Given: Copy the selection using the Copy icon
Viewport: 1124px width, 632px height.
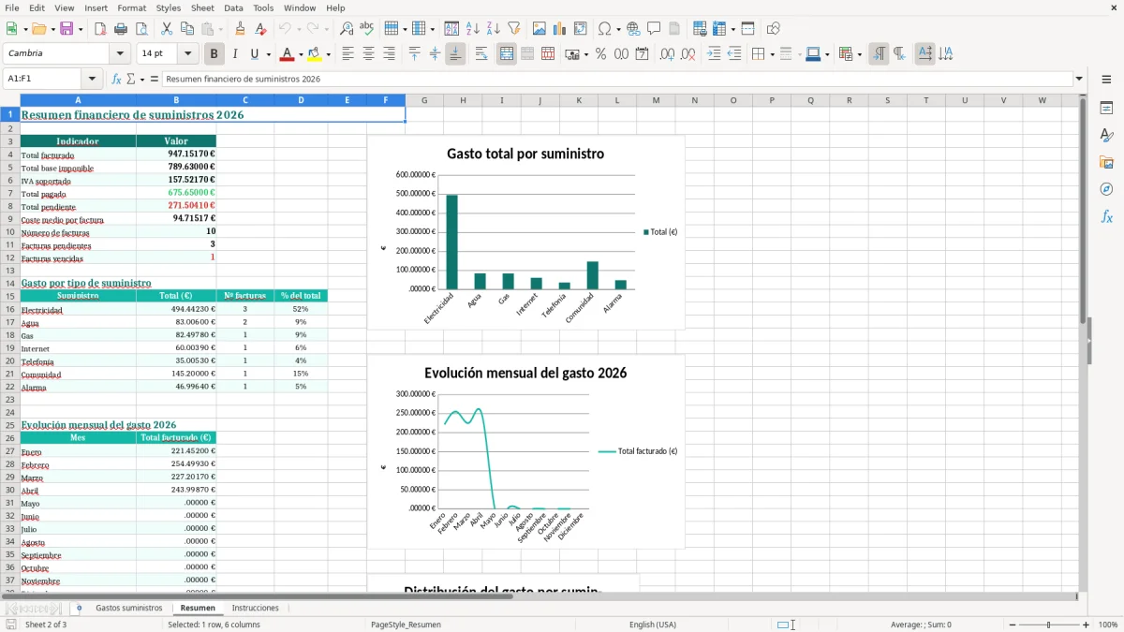Looking at the screenshot, I should [x=186, y=29].
